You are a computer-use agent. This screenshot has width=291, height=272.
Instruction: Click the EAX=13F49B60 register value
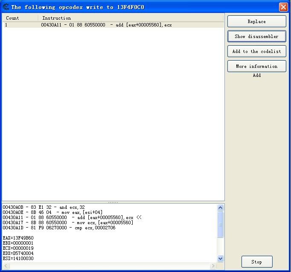pos(18,238)
